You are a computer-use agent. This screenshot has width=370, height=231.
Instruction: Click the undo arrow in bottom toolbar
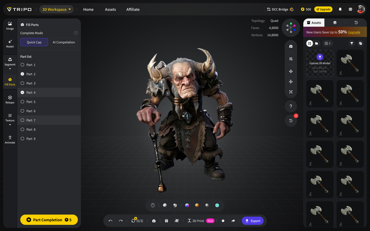tap(110, 221)
